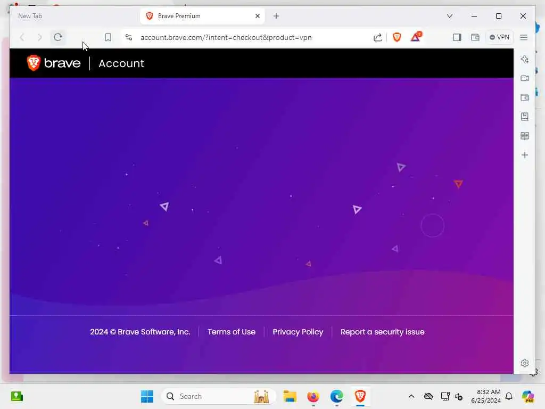
Task: Open reading list icon in sidebar
Action: click(524, 136)
